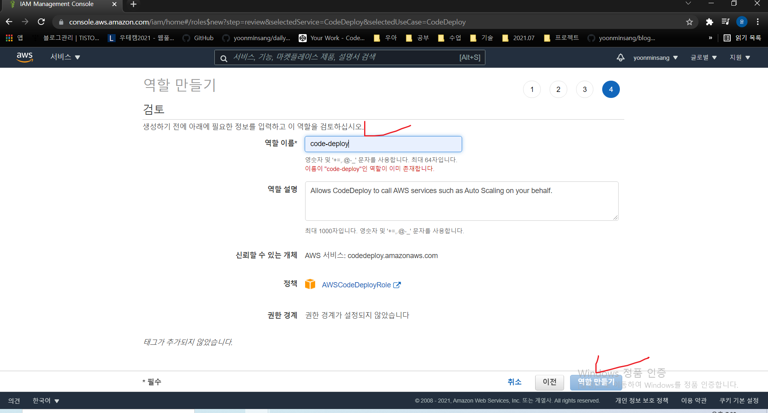768x413 pixels.
Task: Open the 공부 bookmark folder
Action: [x=417, y=38]
